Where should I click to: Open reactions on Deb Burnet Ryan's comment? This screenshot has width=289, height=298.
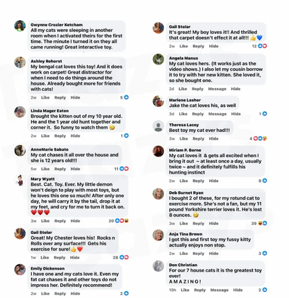pyautogui.click(x=263, y=223)
